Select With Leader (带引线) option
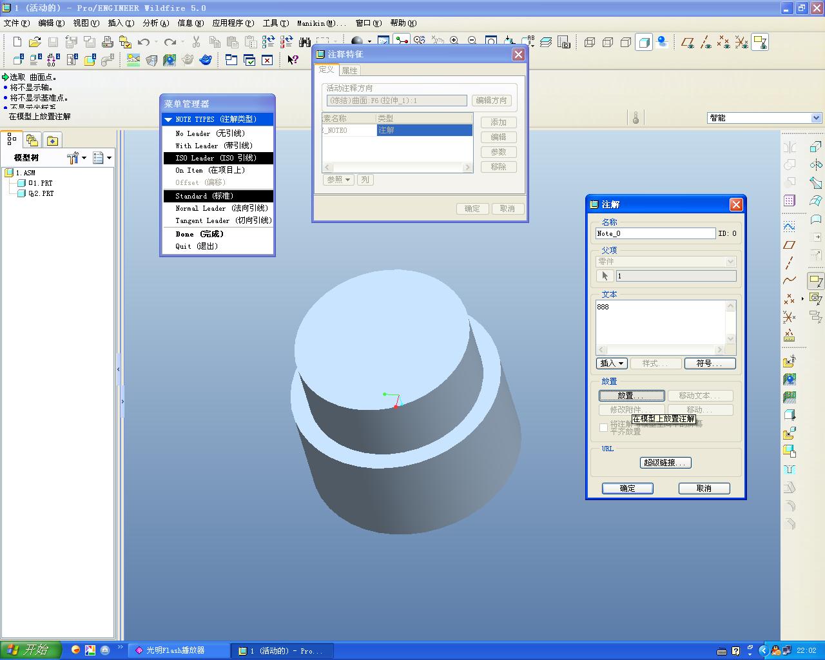The image size is (825, 660). tap(214, 146)
